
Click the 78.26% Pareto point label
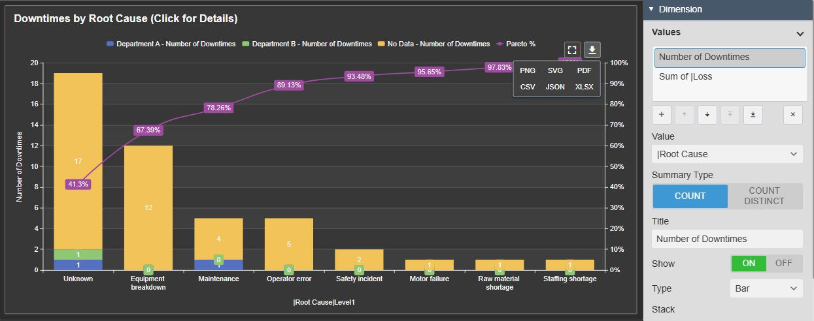click(x=218, y=108)
